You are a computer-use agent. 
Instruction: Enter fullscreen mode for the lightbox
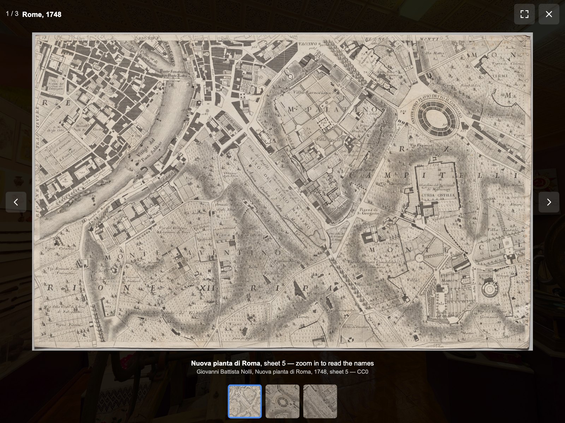tap(524, 14)
